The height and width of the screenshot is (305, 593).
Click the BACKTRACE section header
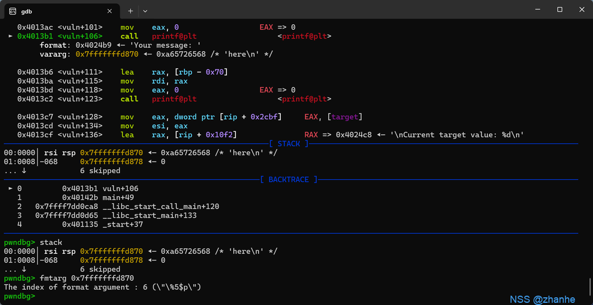tap(289, 180)
